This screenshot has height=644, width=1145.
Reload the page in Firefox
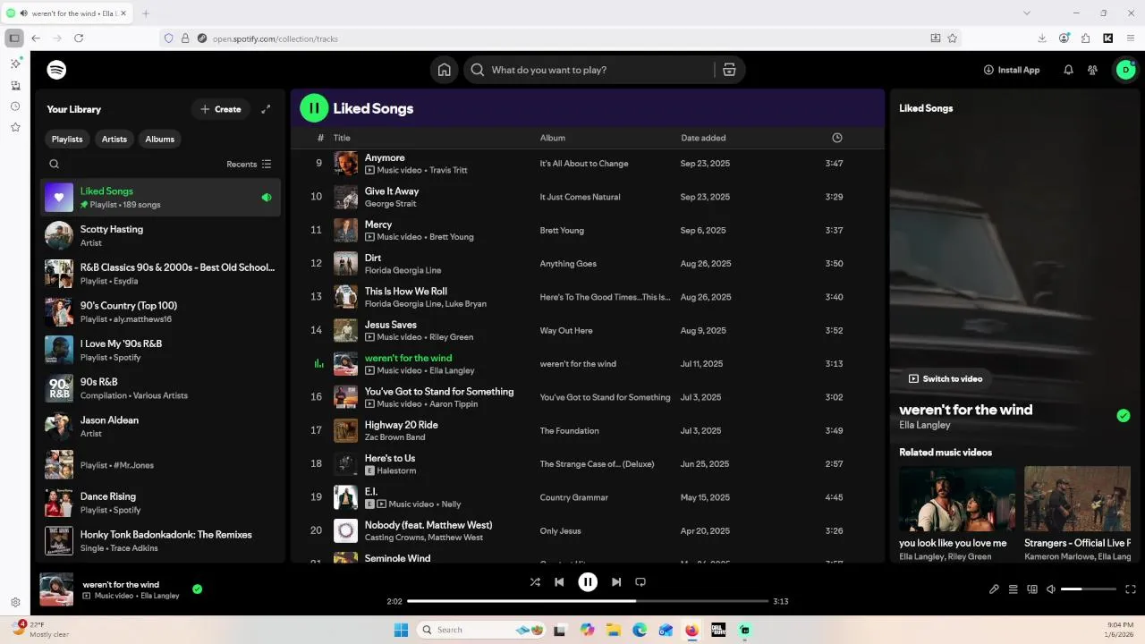click(x=79, y=38)
